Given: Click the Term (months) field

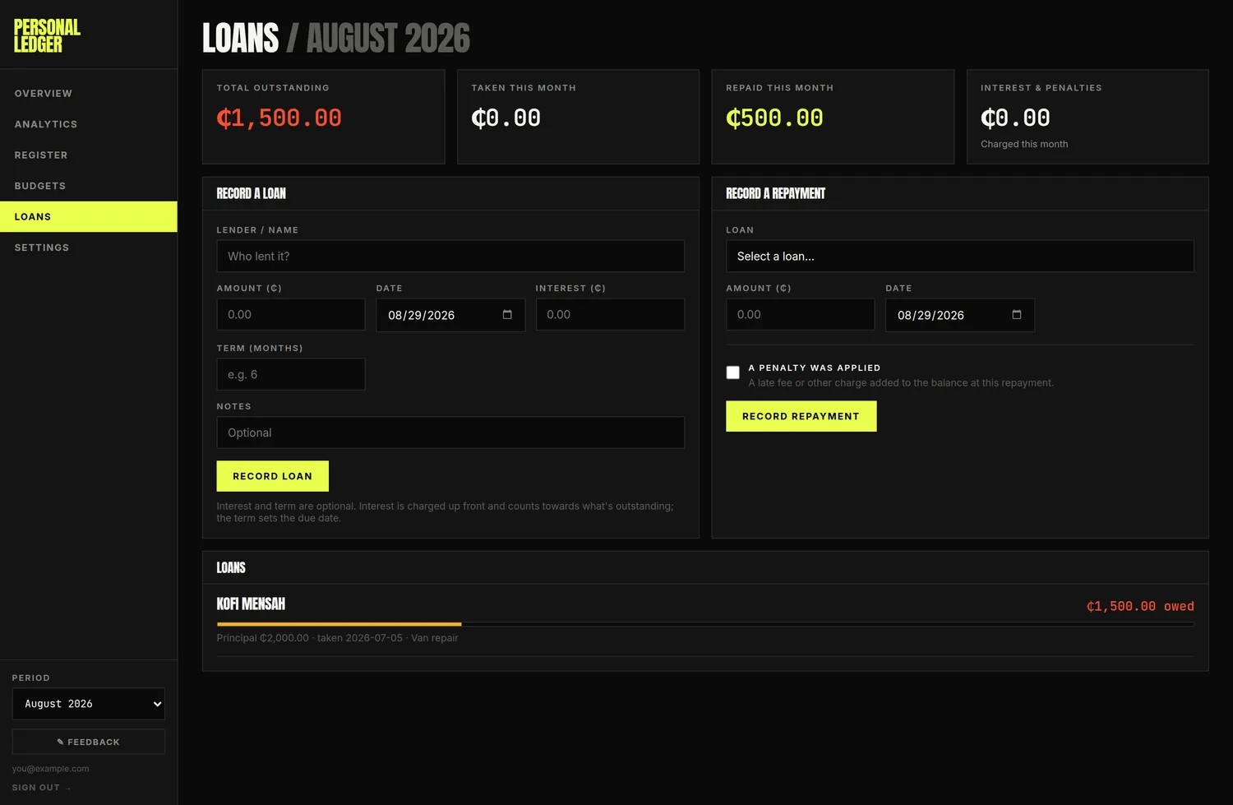Looking at the screenshot, I should pos(291,375).
